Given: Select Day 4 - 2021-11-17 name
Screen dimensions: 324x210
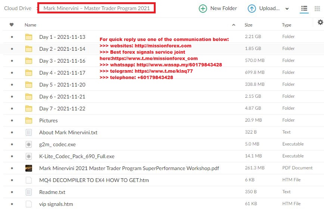Looking at the screenshot, I should (62, 73).
